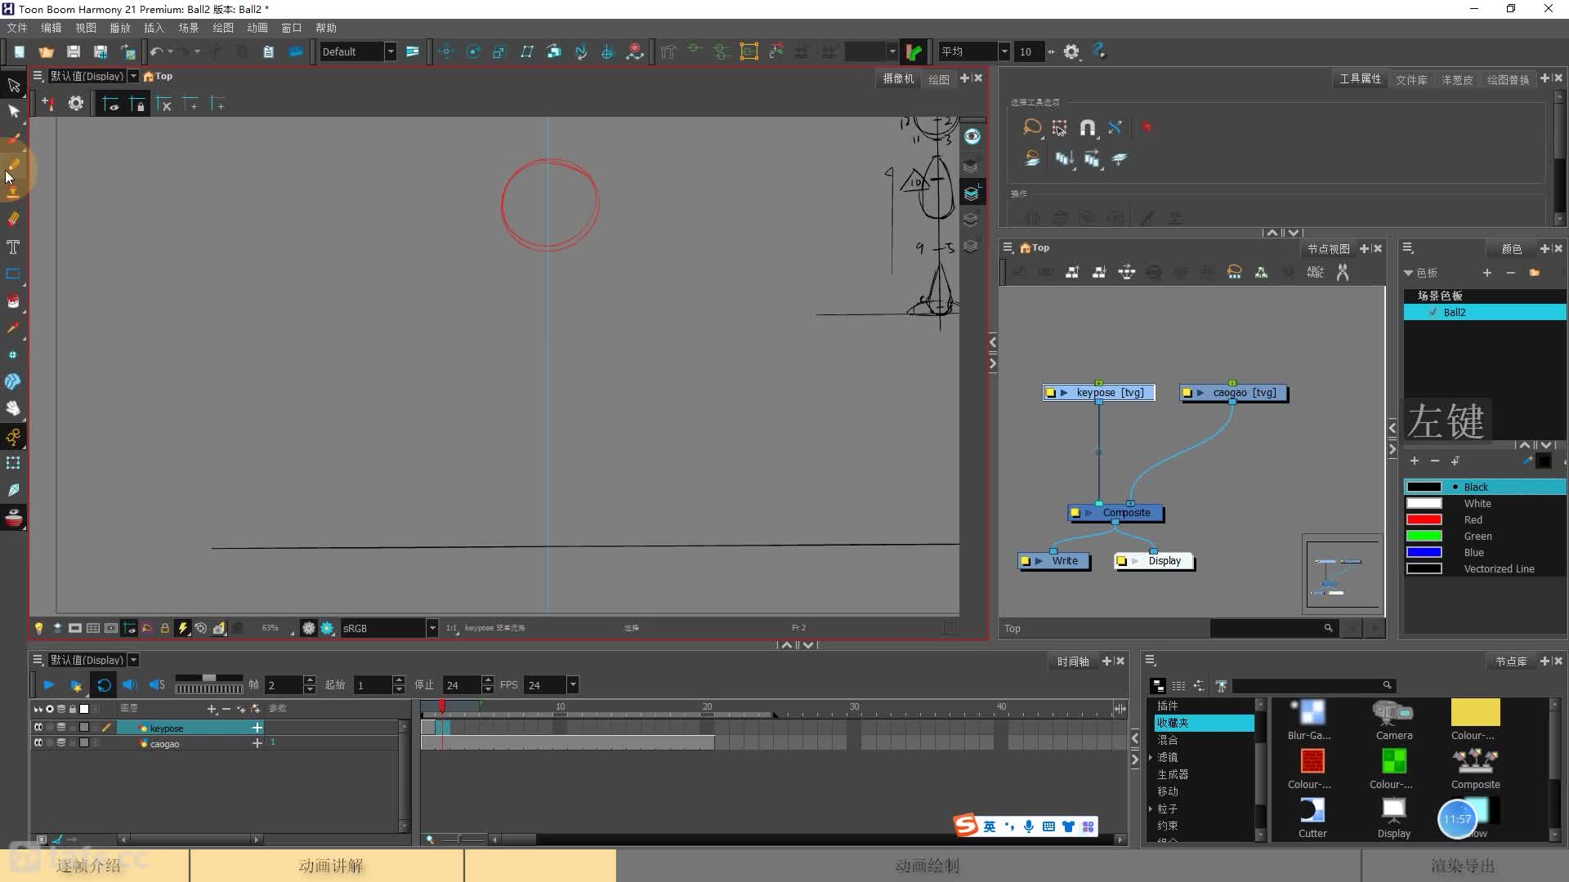The height and width of the screenshot is (882, 1569).
Task: Select the Blue colour swatch
Action: 1424,552
